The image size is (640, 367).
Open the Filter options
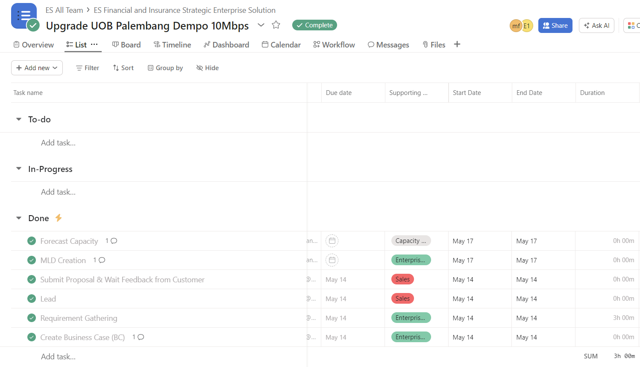pos(88,68)
